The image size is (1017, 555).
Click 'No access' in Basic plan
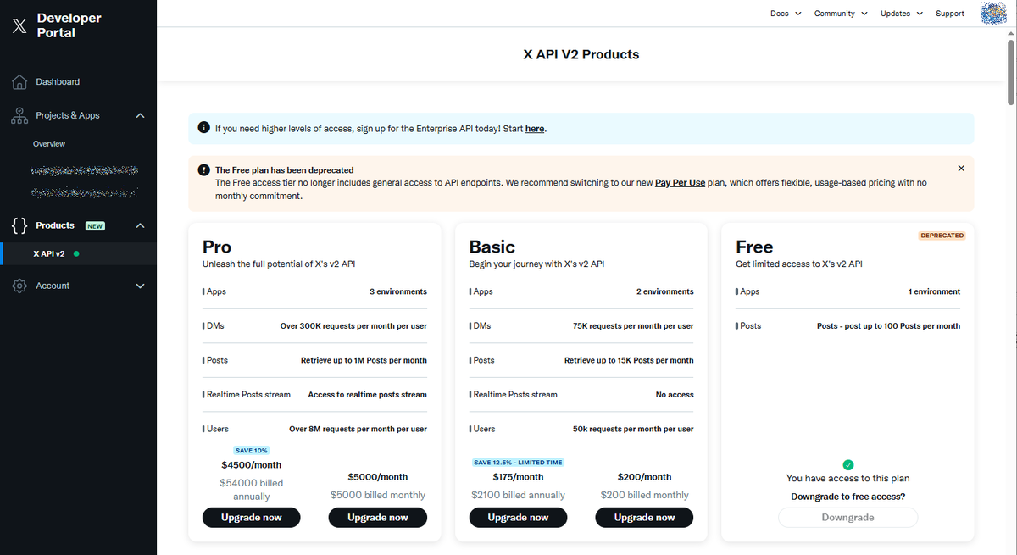click(x=675, y=395)
